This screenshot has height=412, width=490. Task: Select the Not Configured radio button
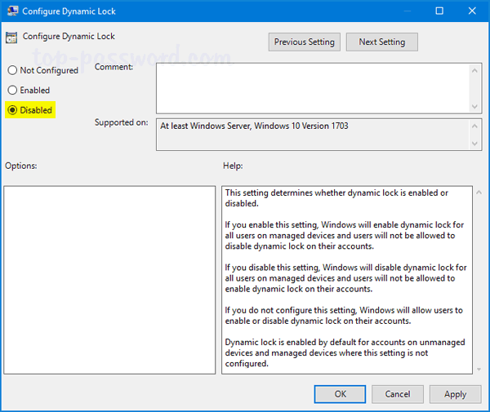point(12,71)
